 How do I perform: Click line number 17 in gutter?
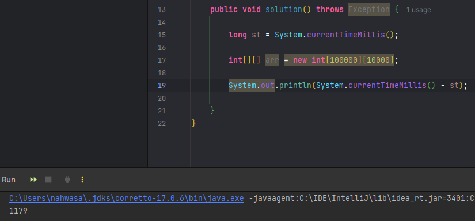point(161,60)
